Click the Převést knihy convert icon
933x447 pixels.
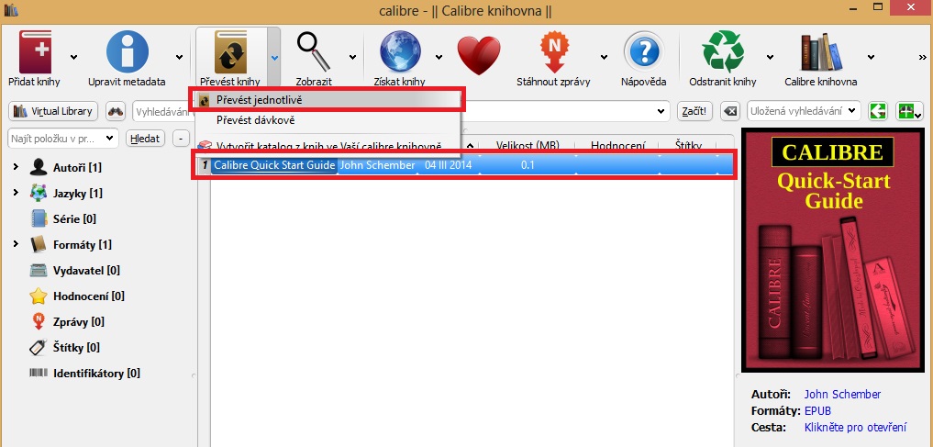tap(231, 52)
